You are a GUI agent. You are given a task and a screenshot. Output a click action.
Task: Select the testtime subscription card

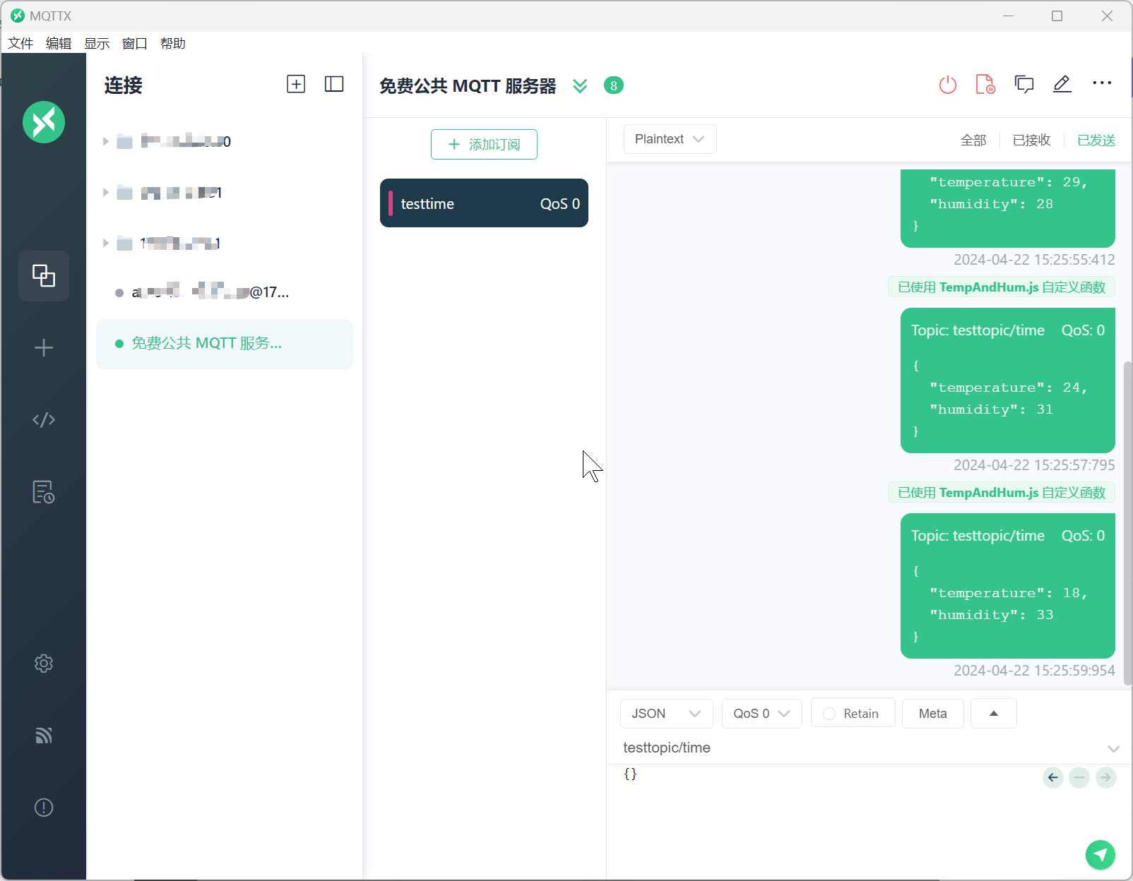485,203
